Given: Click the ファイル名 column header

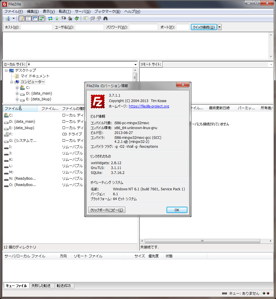Looking at the screenshot, I should 20,108.
